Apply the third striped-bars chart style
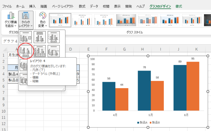This screenshot has width=211, height=131. 104,20
